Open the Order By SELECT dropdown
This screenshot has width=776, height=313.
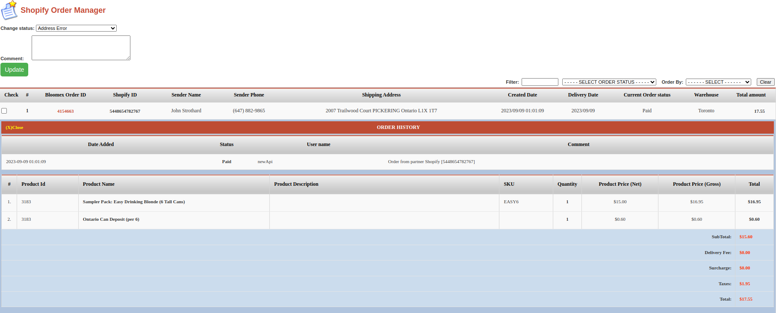(718, 82)
